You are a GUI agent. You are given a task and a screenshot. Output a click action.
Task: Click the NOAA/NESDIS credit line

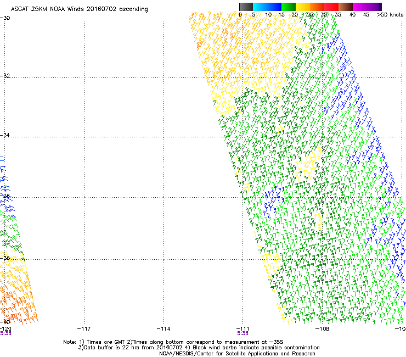point(237,354)
